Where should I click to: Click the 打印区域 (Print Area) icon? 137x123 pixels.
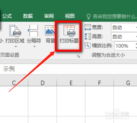click(15, 31)
